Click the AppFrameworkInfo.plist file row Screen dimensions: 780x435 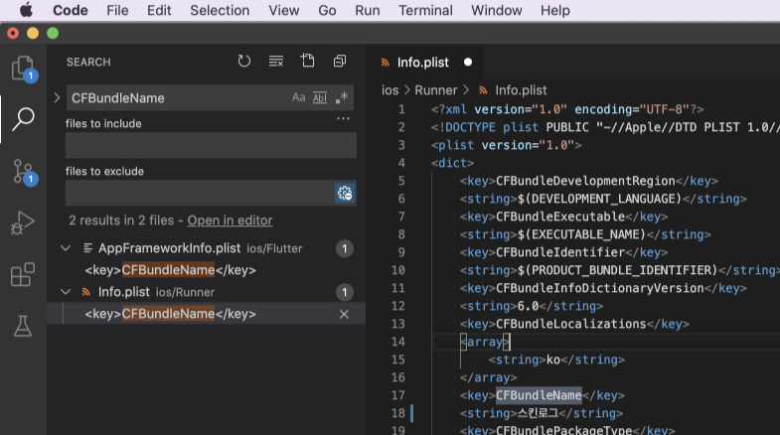(207, 248)
